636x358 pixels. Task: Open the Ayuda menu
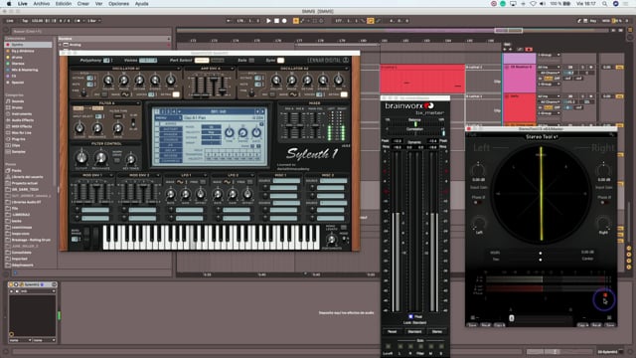point(141,4)
